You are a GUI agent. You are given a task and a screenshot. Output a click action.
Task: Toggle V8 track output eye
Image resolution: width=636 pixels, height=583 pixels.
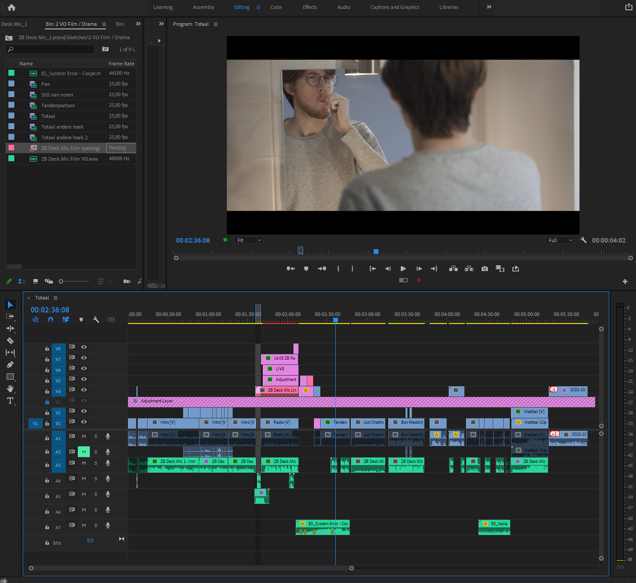click(x=84, y=347)
